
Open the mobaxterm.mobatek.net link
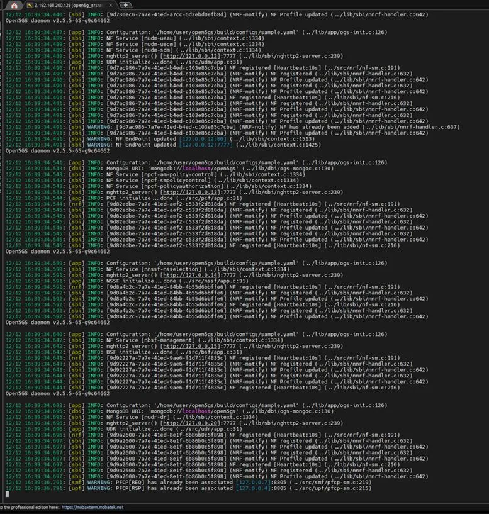pyautogui.click(x=93, y=507)
